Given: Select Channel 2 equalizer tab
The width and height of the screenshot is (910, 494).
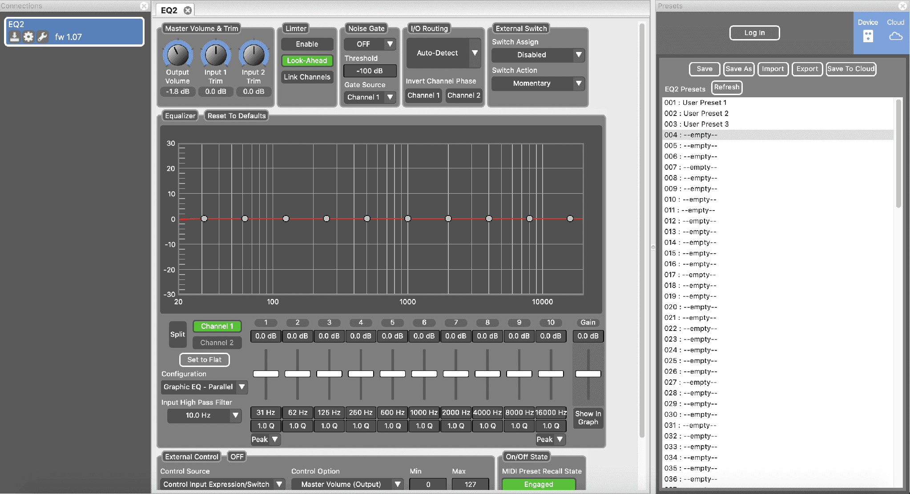Looking at the screenshot, I should 217,343.
